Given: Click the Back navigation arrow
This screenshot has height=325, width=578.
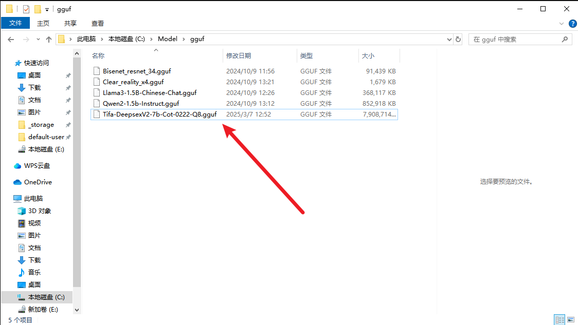Looking at the screenshot, I should pos(11,39).
